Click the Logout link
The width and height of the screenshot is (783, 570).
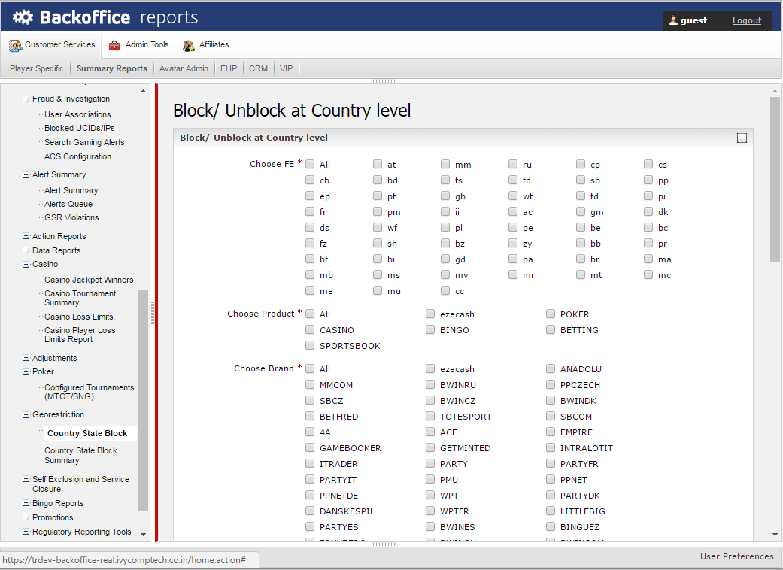746,20
